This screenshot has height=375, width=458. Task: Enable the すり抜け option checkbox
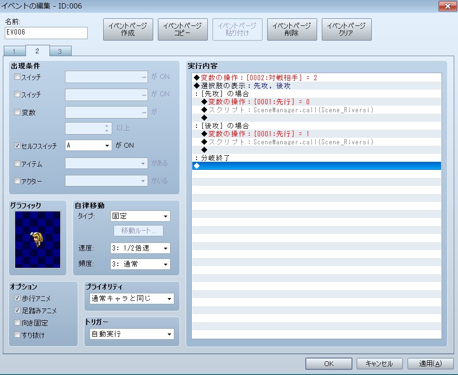(17, 335)
